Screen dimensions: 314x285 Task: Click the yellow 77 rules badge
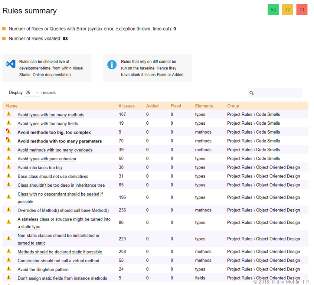pyautogui.click(x=288, y=10)
